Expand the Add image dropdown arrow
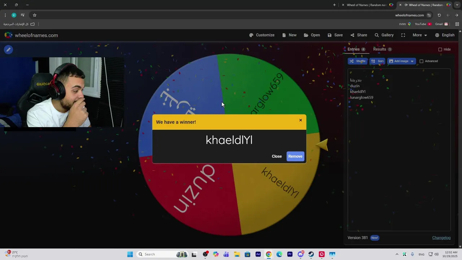Screen dimensions: 462x260 point(412,61)
